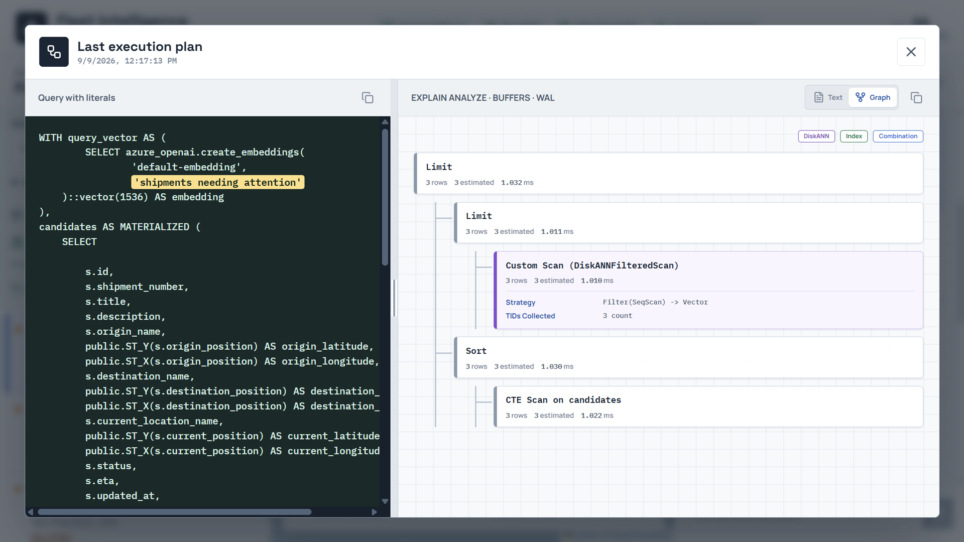Copy the EXPLAIN ANALYZE output
Screen dimensions: 964x542
click(916, 98)
